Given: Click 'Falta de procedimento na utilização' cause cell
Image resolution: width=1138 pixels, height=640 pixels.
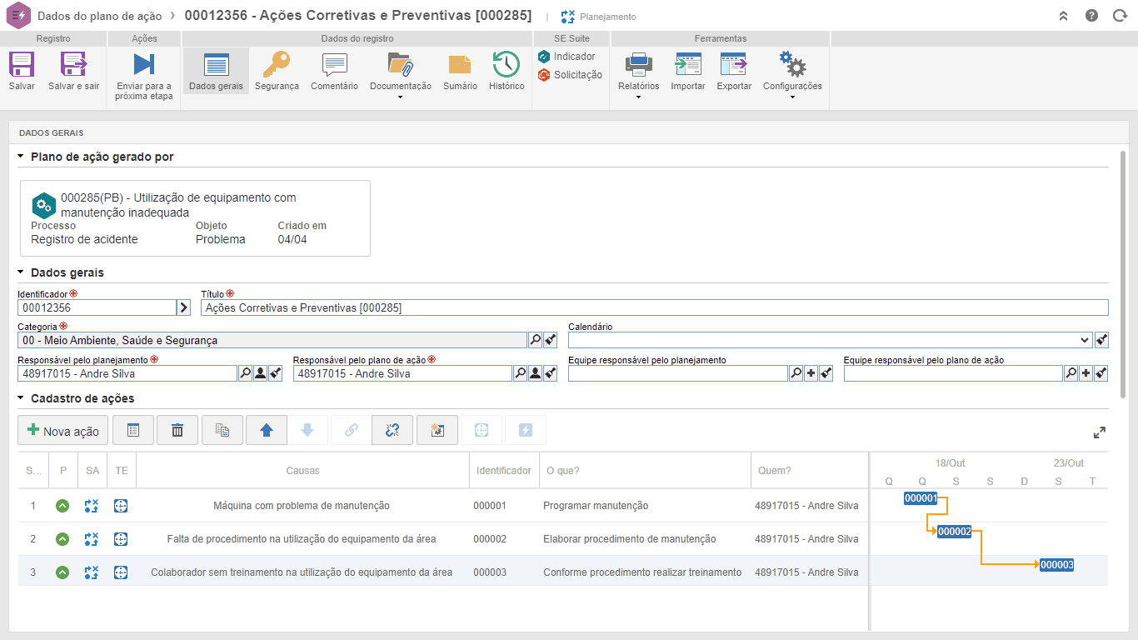Looking at the screenshot, I should (x=302, y=539).
